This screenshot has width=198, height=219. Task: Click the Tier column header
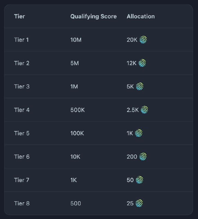coord(19,16)
